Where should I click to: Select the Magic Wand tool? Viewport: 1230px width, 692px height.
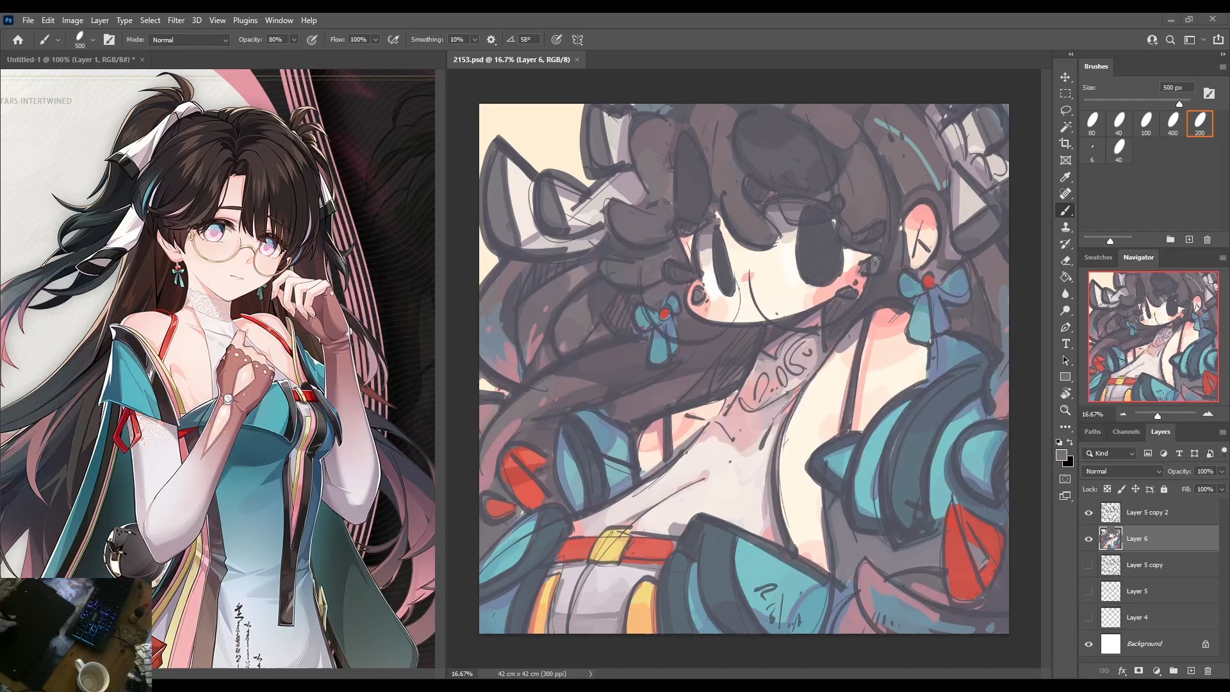coord(1065,127)
